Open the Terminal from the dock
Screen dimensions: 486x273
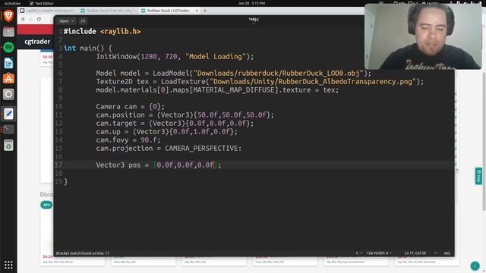point(8,130)
